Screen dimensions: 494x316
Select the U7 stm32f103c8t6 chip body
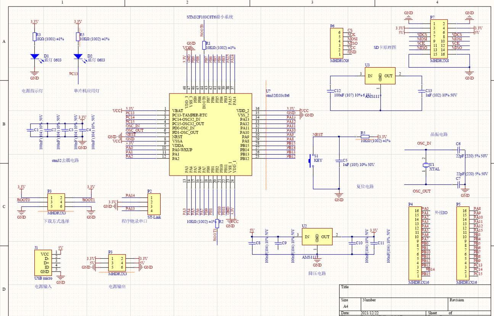coord(211,134)
